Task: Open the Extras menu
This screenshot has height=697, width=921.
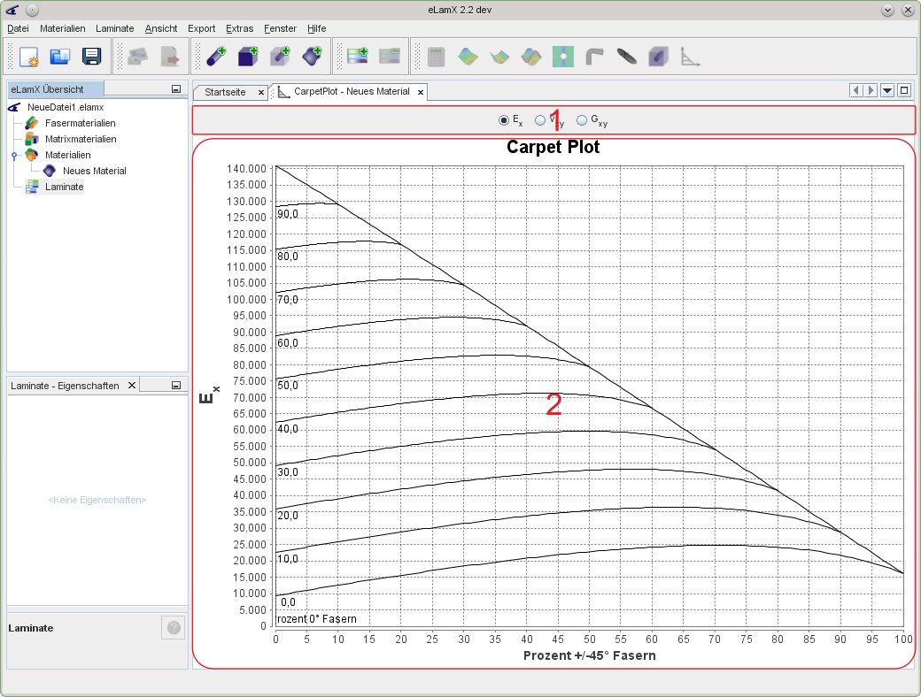Action: click(x=240, y=28)
